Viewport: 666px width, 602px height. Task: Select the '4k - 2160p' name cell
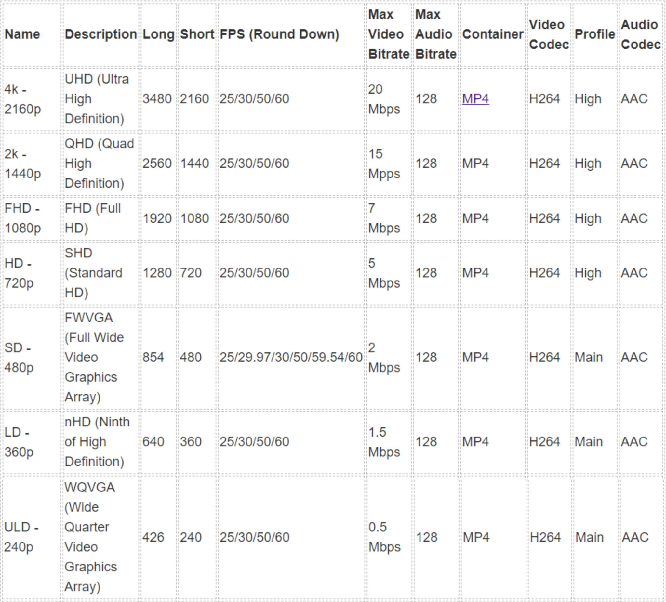pos(22,99)
